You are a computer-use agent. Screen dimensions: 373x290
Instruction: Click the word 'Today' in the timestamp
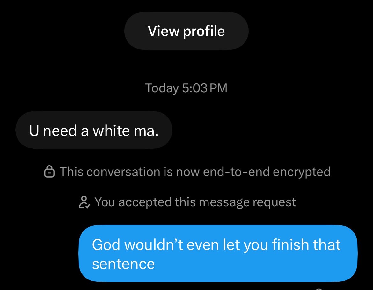pyautogui.click(x=162, y=88)
